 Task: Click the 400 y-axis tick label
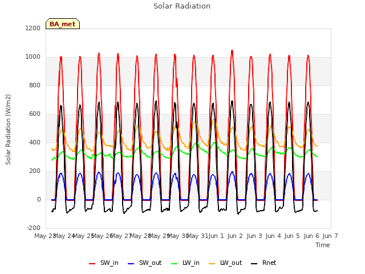pyautogui.click(x=35, y=142)
